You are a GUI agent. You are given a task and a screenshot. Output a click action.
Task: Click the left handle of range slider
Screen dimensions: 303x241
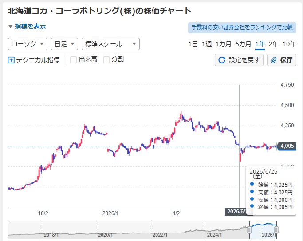pyautogui.click(x=249, y=230)
